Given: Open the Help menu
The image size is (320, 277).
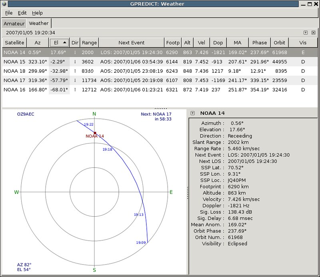Looking at the screenshot, I should [x=37, y=13].
